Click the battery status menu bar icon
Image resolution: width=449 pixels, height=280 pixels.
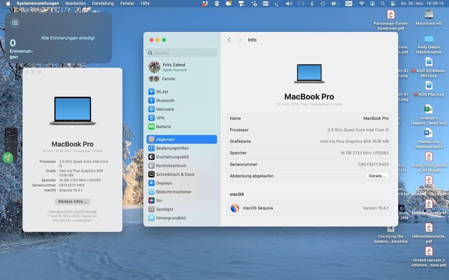click(335, 4)
